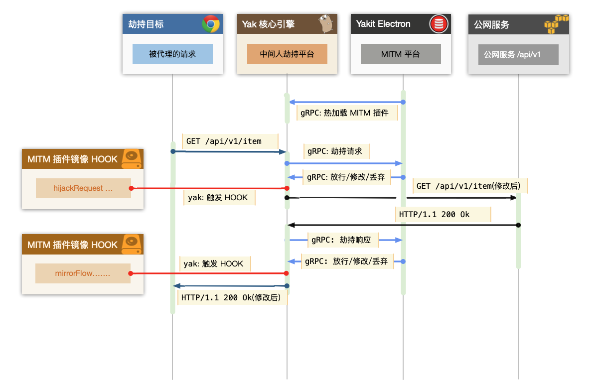This screenshot has height=386, width=594.
Task: Click the Chrome icon in 劫持目标 header
Action: (211, 24)
